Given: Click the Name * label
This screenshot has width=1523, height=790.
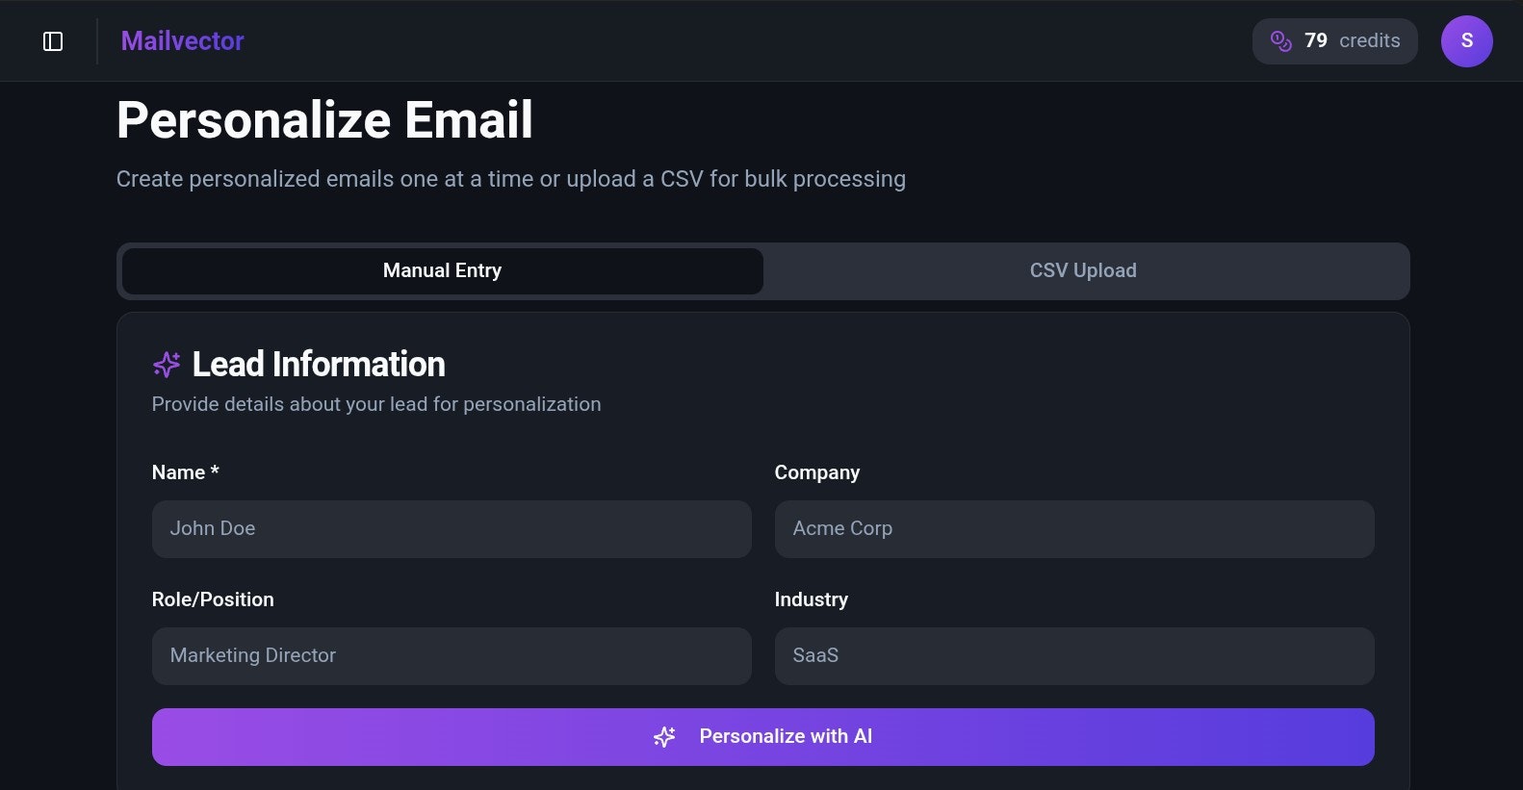Looking at the screenshot, I should click(186, 472).
